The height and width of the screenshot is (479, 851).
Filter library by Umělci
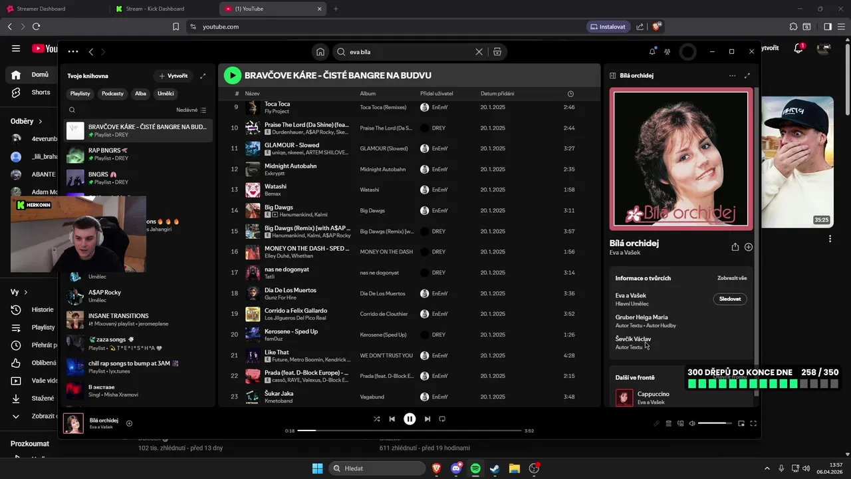tap(166, 94)
